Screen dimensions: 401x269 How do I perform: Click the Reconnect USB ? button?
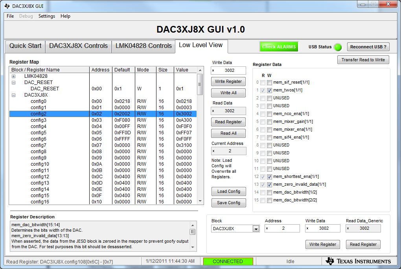tap(368, 47)
